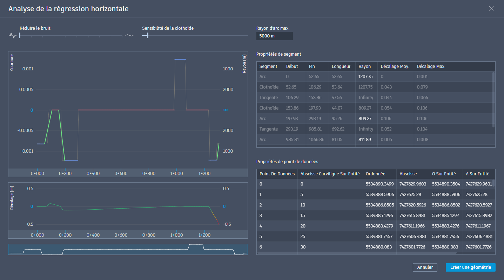Click the O Sur Entité column header
This screenshot has width=504, height=280.
pos(446,174)
